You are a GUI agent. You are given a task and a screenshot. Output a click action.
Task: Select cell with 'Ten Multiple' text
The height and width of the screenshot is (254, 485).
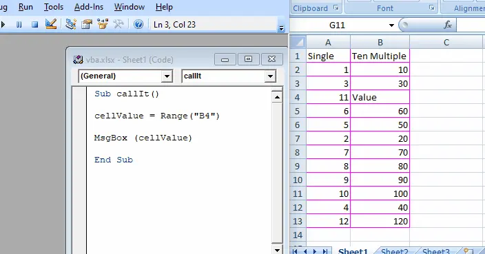[380, 56]
